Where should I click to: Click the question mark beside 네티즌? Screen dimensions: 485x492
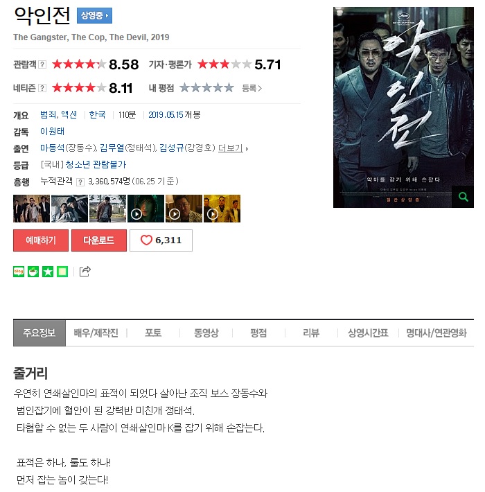pos(42,88)
